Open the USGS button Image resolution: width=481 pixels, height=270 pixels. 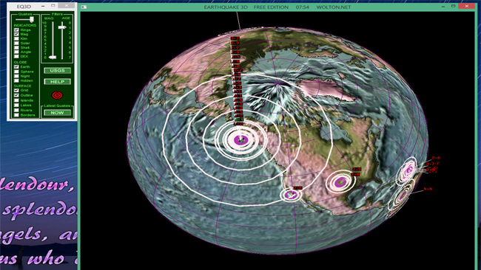point(58,71)
